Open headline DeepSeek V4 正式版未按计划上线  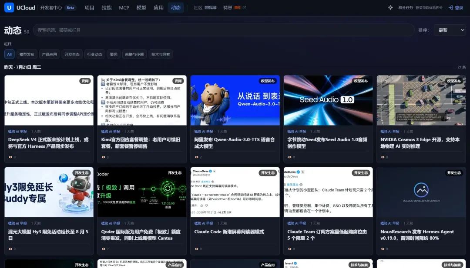48,143
